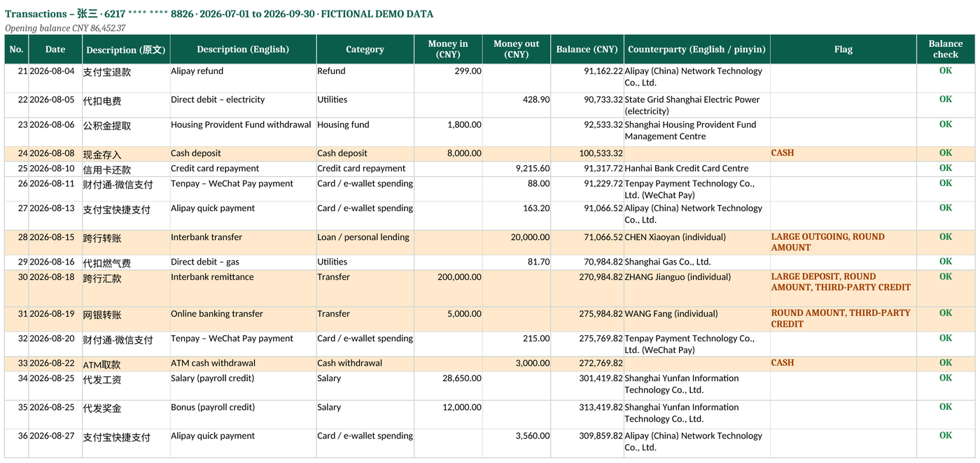Click 'CHEN Xiaoyan (individual)' counterparty
The image size is (980, 463).
[696, 243]
